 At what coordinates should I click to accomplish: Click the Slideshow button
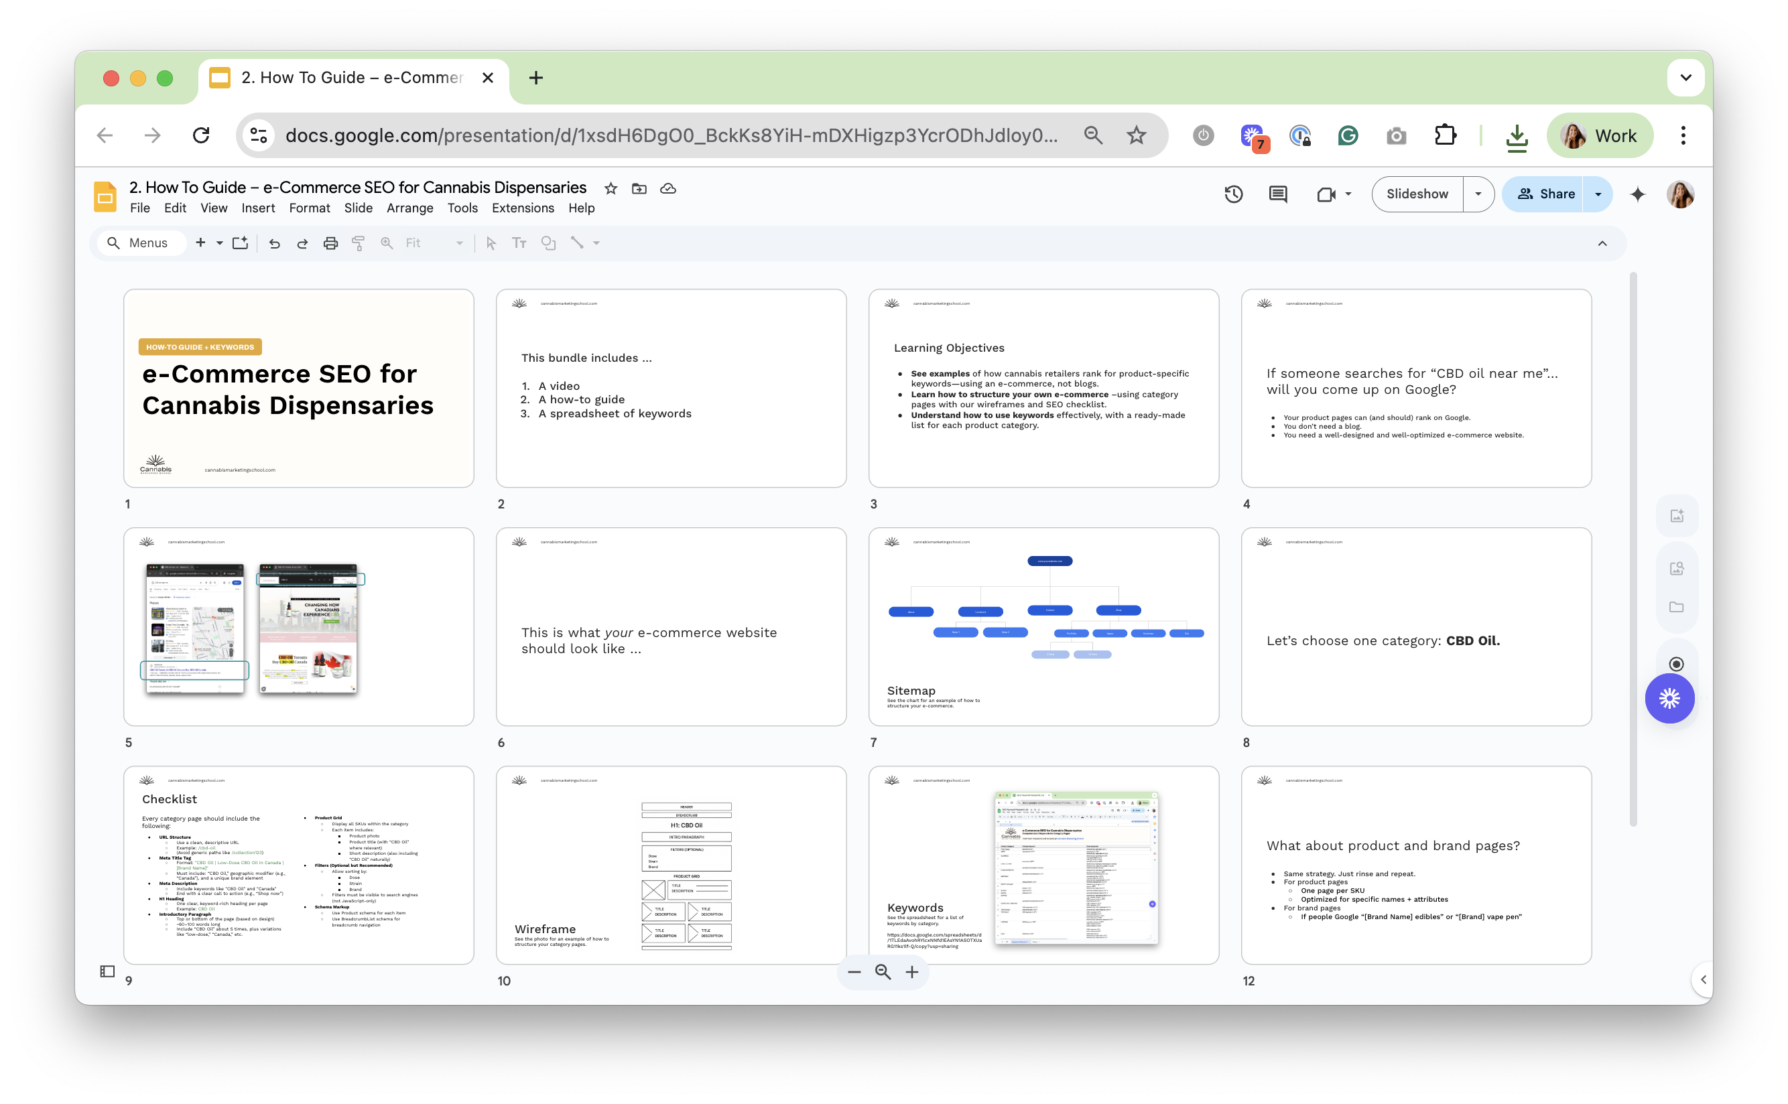(1417, 194)
